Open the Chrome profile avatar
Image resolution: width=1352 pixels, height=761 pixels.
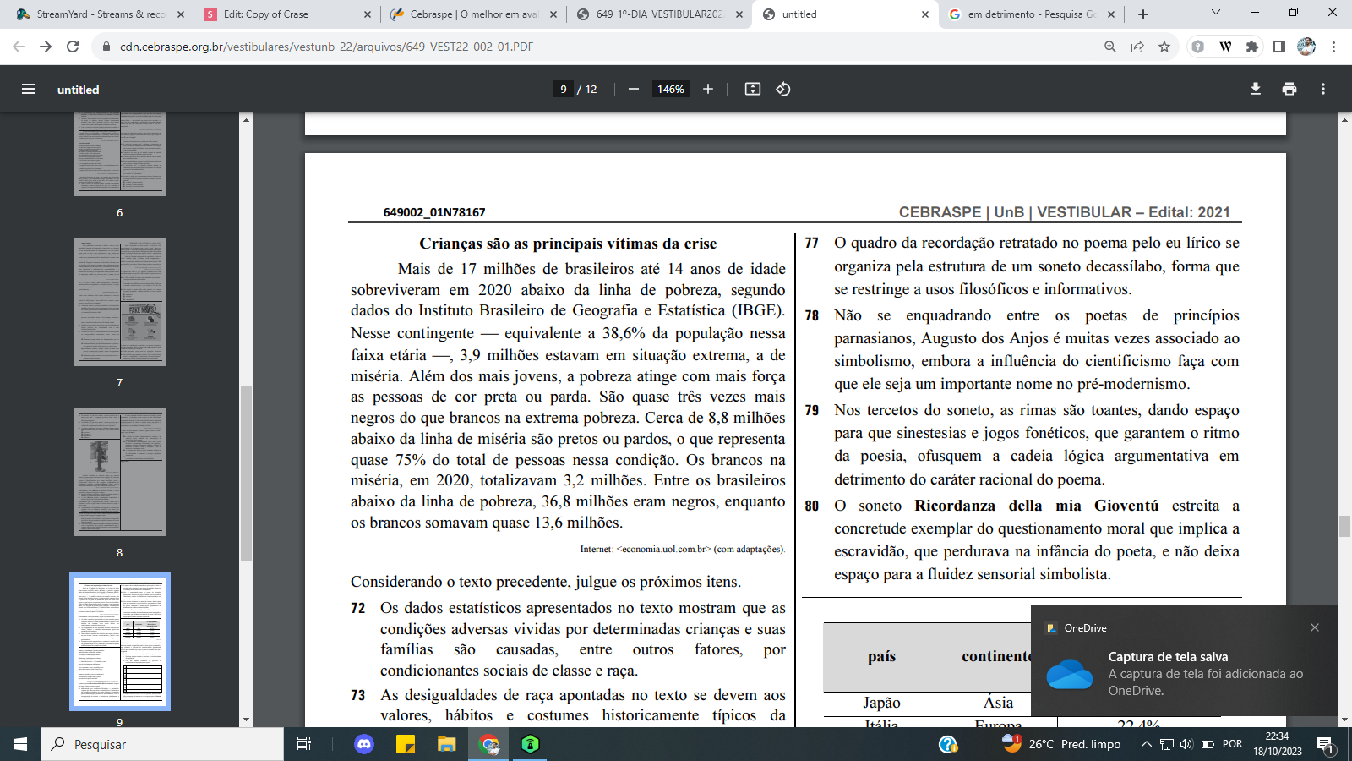pos(1306,47)
